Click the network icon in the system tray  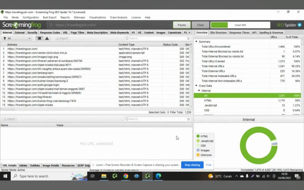(x=263, y=176)
